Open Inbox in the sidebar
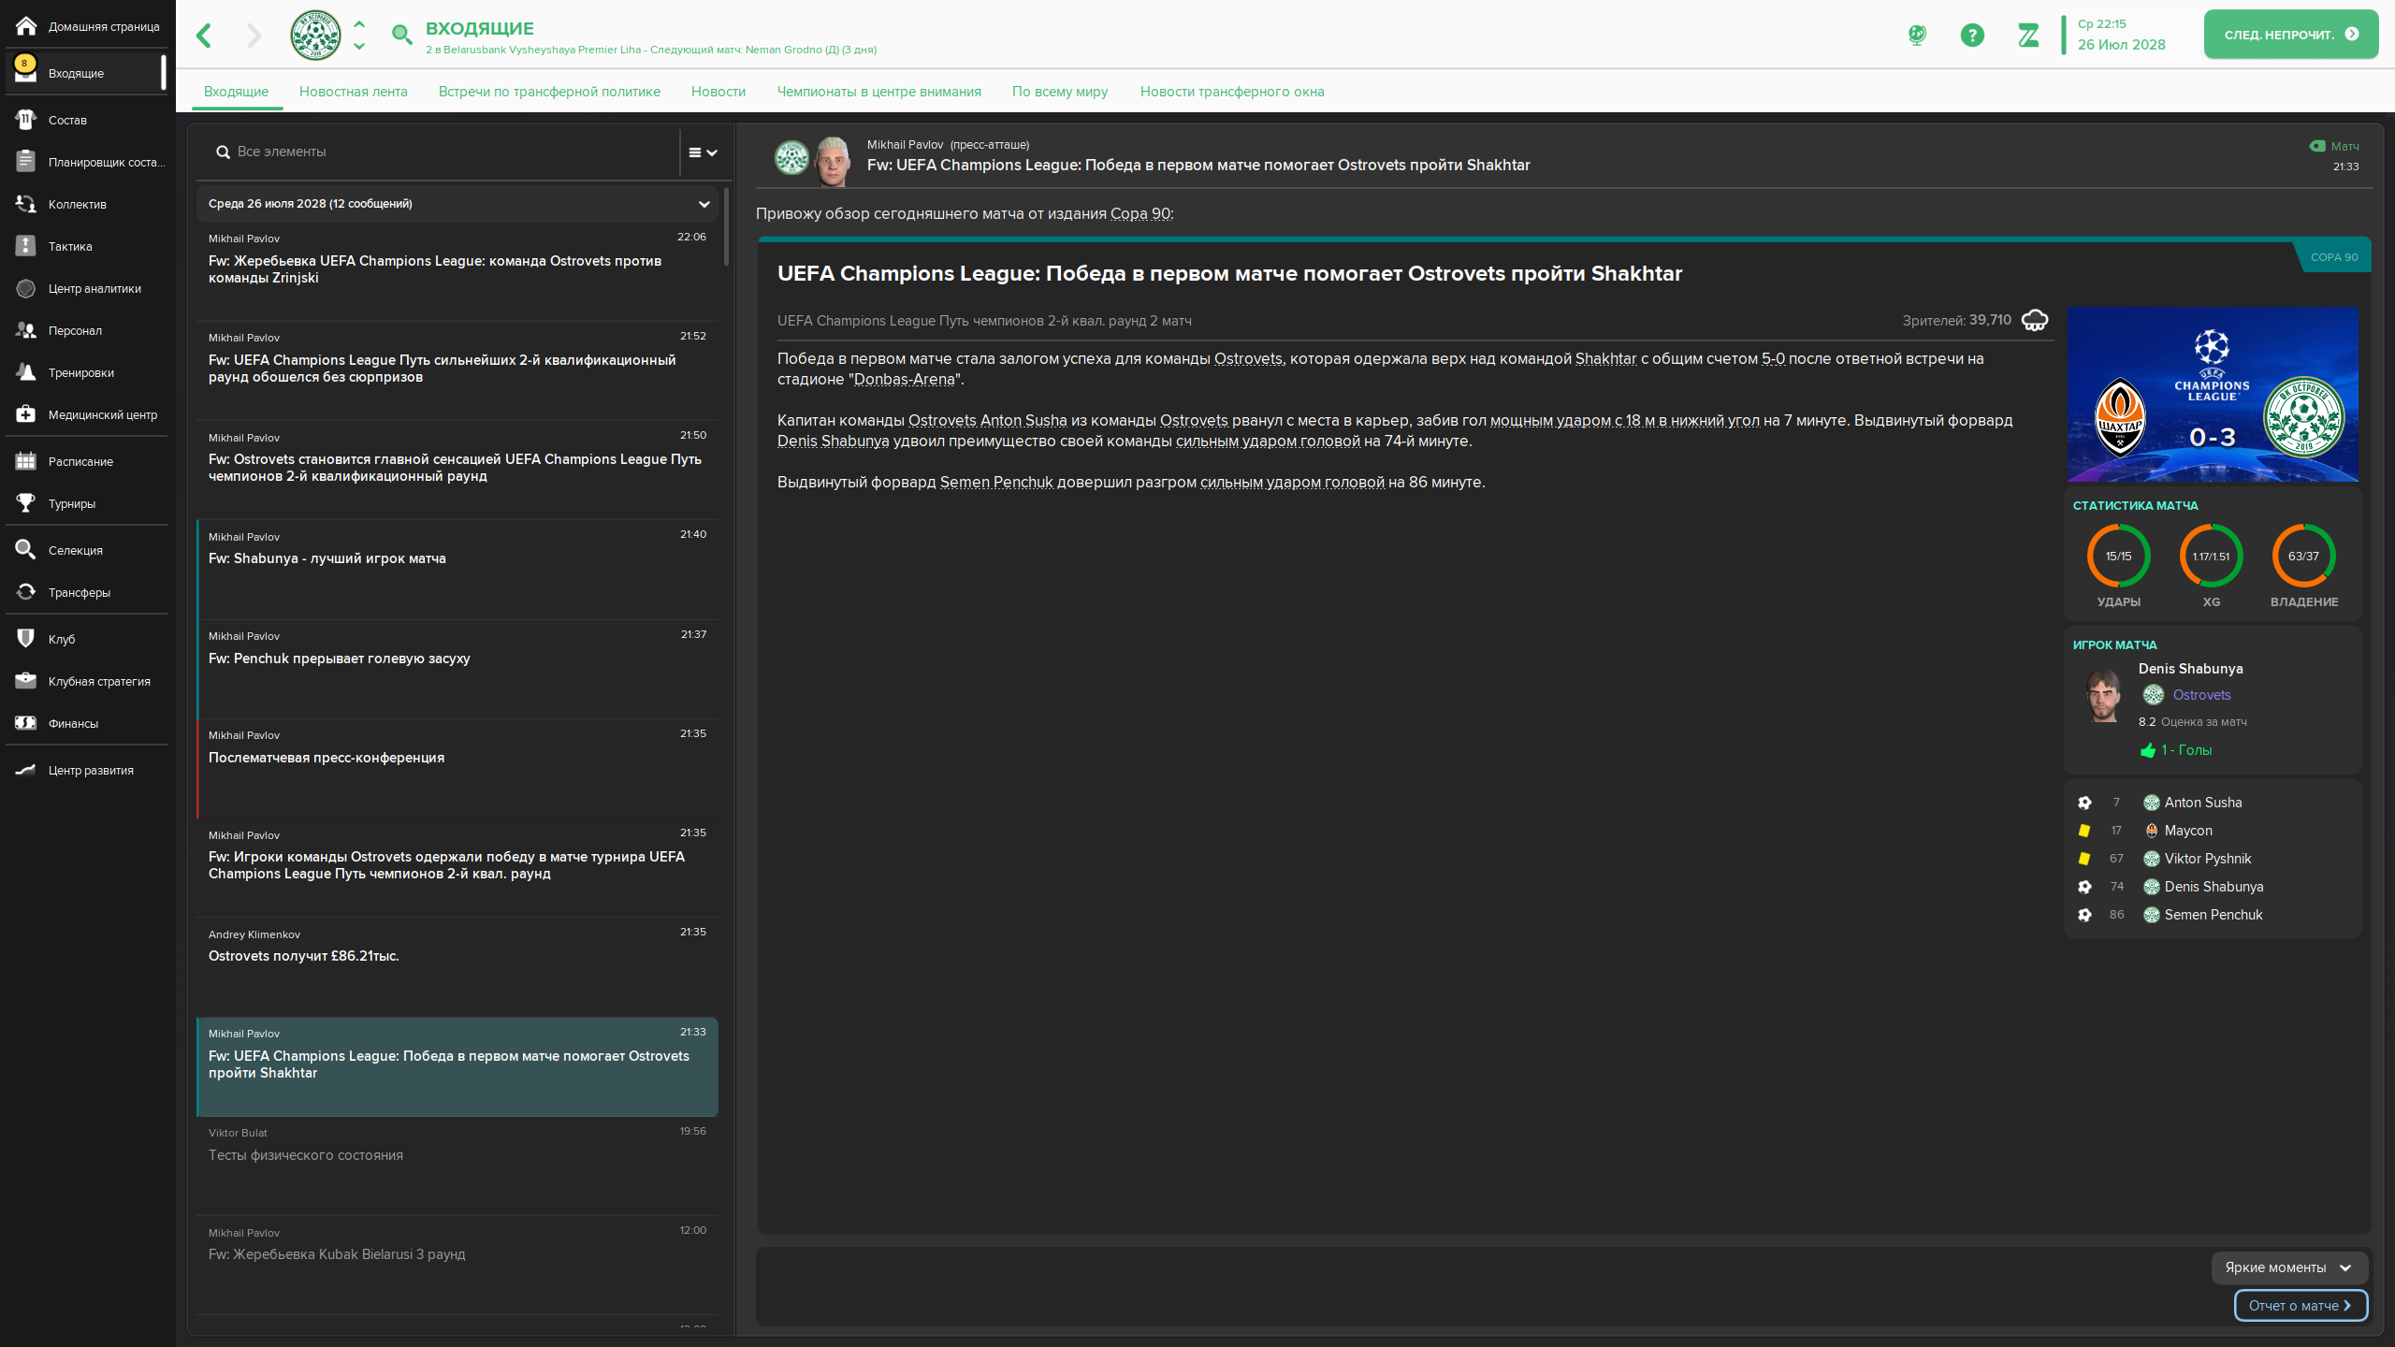The width and height of the screenshot is (2395, 1347). [84, 73]
